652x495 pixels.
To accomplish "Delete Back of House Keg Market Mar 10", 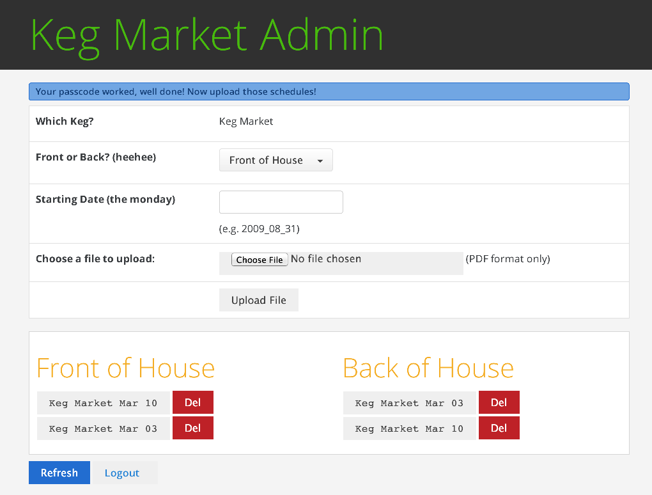I will tap(499, 428).
